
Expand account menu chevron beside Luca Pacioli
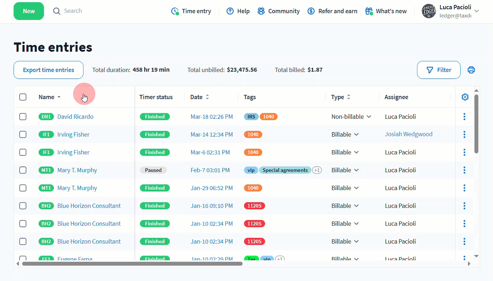tap(476, 11)
